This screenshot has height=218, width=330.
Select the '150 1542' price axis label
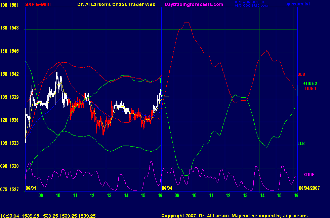(x=9, y=74)
